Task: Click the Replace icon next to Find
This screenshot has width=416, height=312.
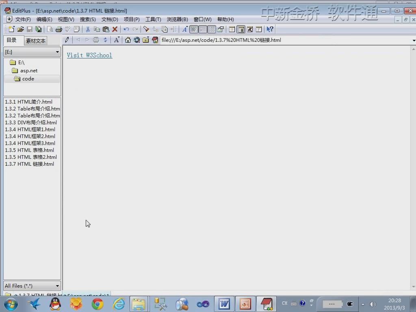Action: click(156, 29)
